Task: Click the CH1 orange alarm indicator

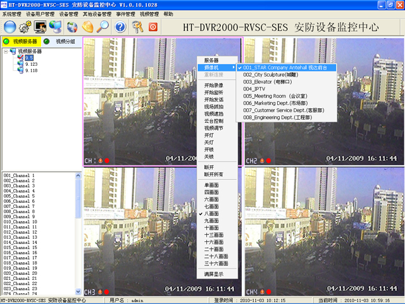Action: (100, 160)
